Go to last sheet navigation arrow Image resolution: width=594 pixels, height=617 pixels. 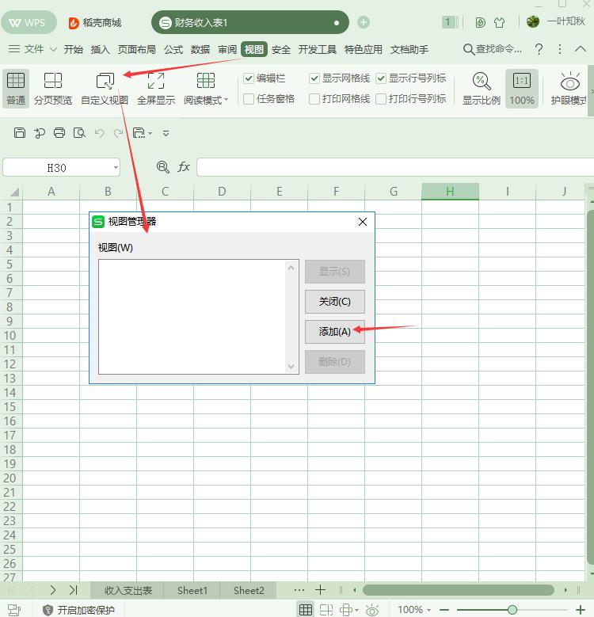pyautogui.click(x=73, y=590)
